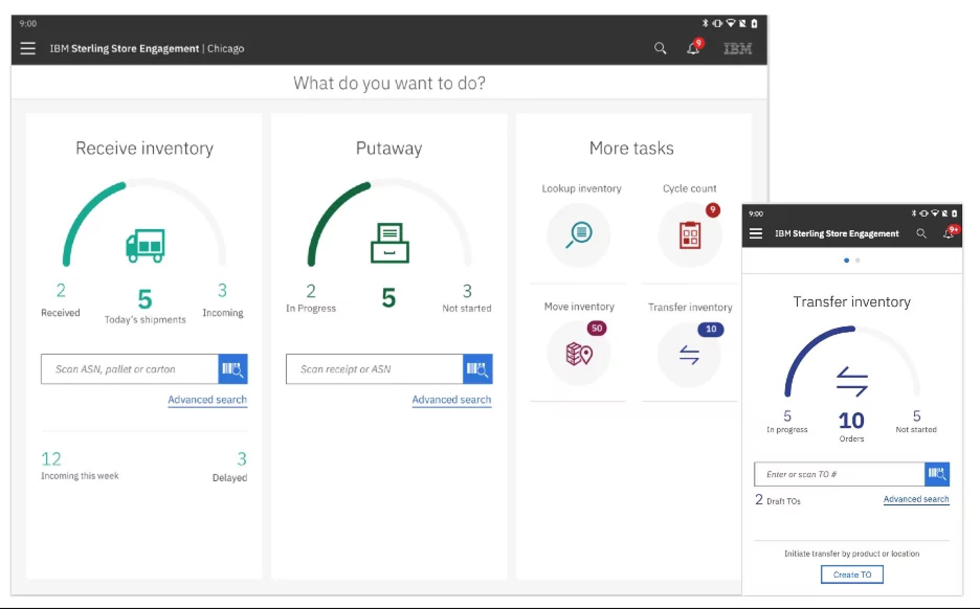
Task: Open the Cycle count task icon
Action: pyautogui.click(x=689, y=235)
